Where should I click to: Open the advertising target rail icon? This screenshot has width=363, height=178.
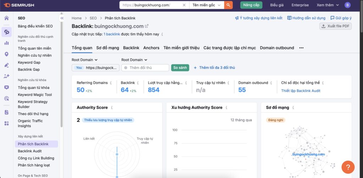coord(6,98)
